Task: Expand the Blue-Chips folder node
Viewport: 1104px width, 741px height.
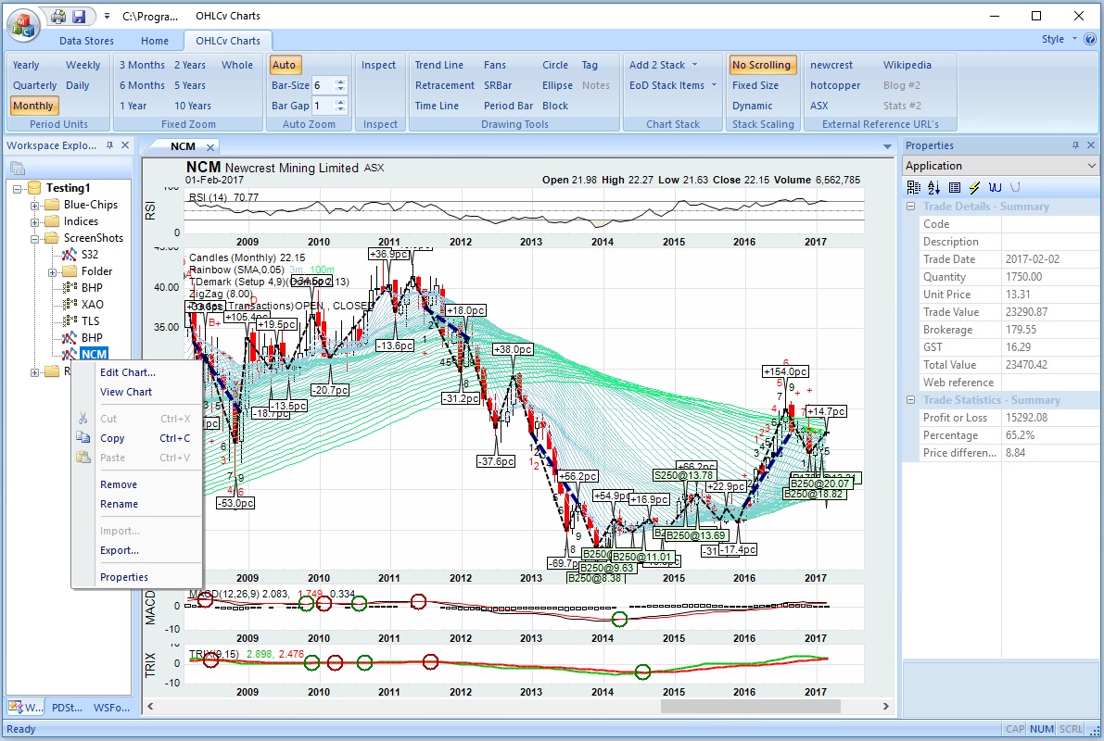Action: tap(34, 206)
